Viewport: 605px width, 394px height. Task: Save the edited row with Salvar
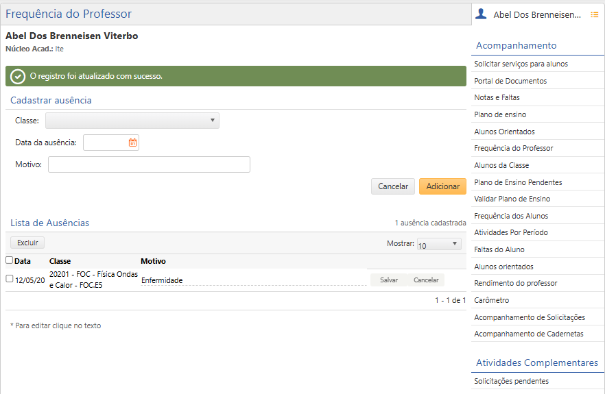(x=388, y=280)
